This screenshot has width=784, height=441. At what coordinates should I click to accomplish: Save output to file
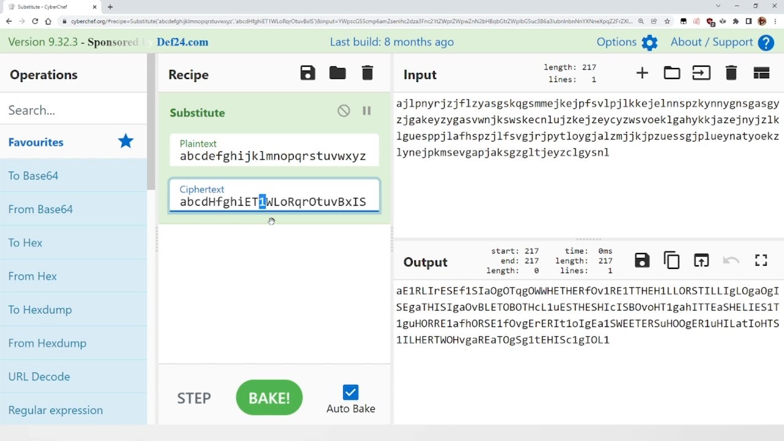pos(642,261)
